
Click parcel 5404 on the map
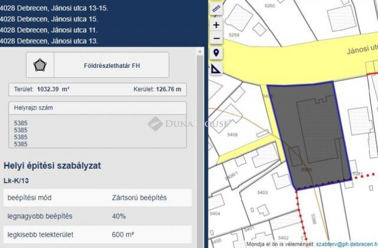[x=214, y=214]
